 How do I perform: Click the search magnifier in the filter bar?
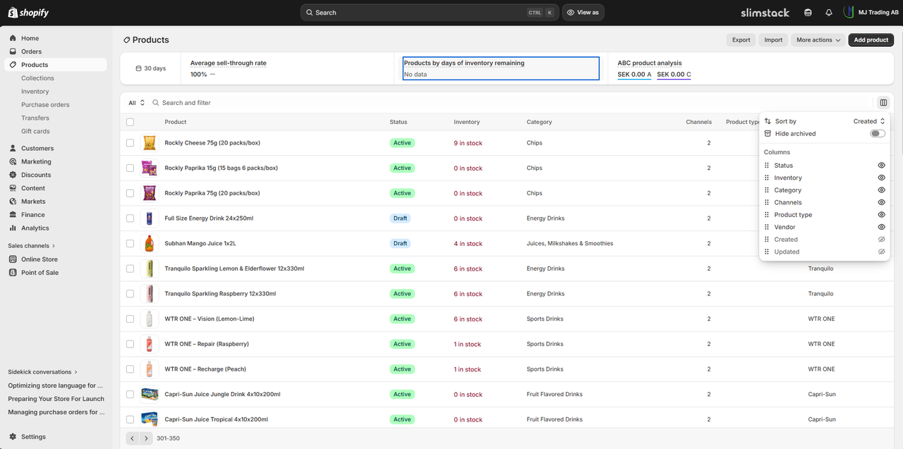[156, 103]
